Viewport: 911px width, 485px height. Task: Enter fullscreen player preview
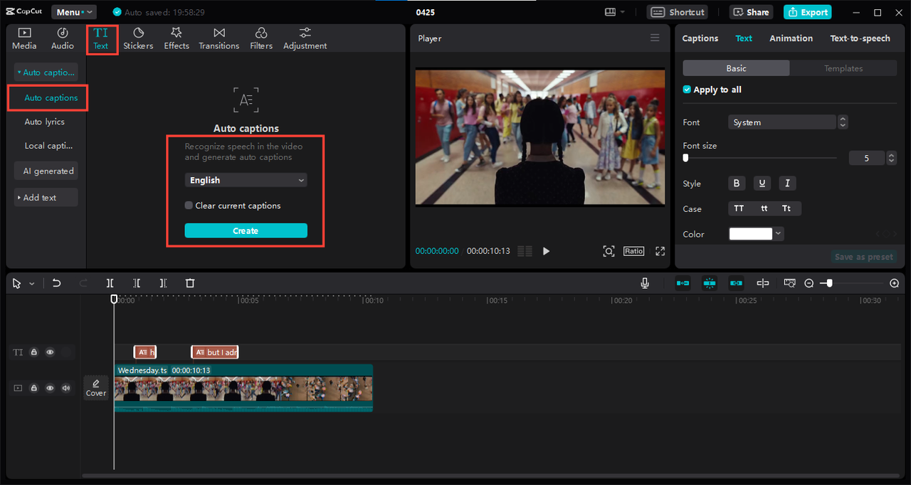660,251
